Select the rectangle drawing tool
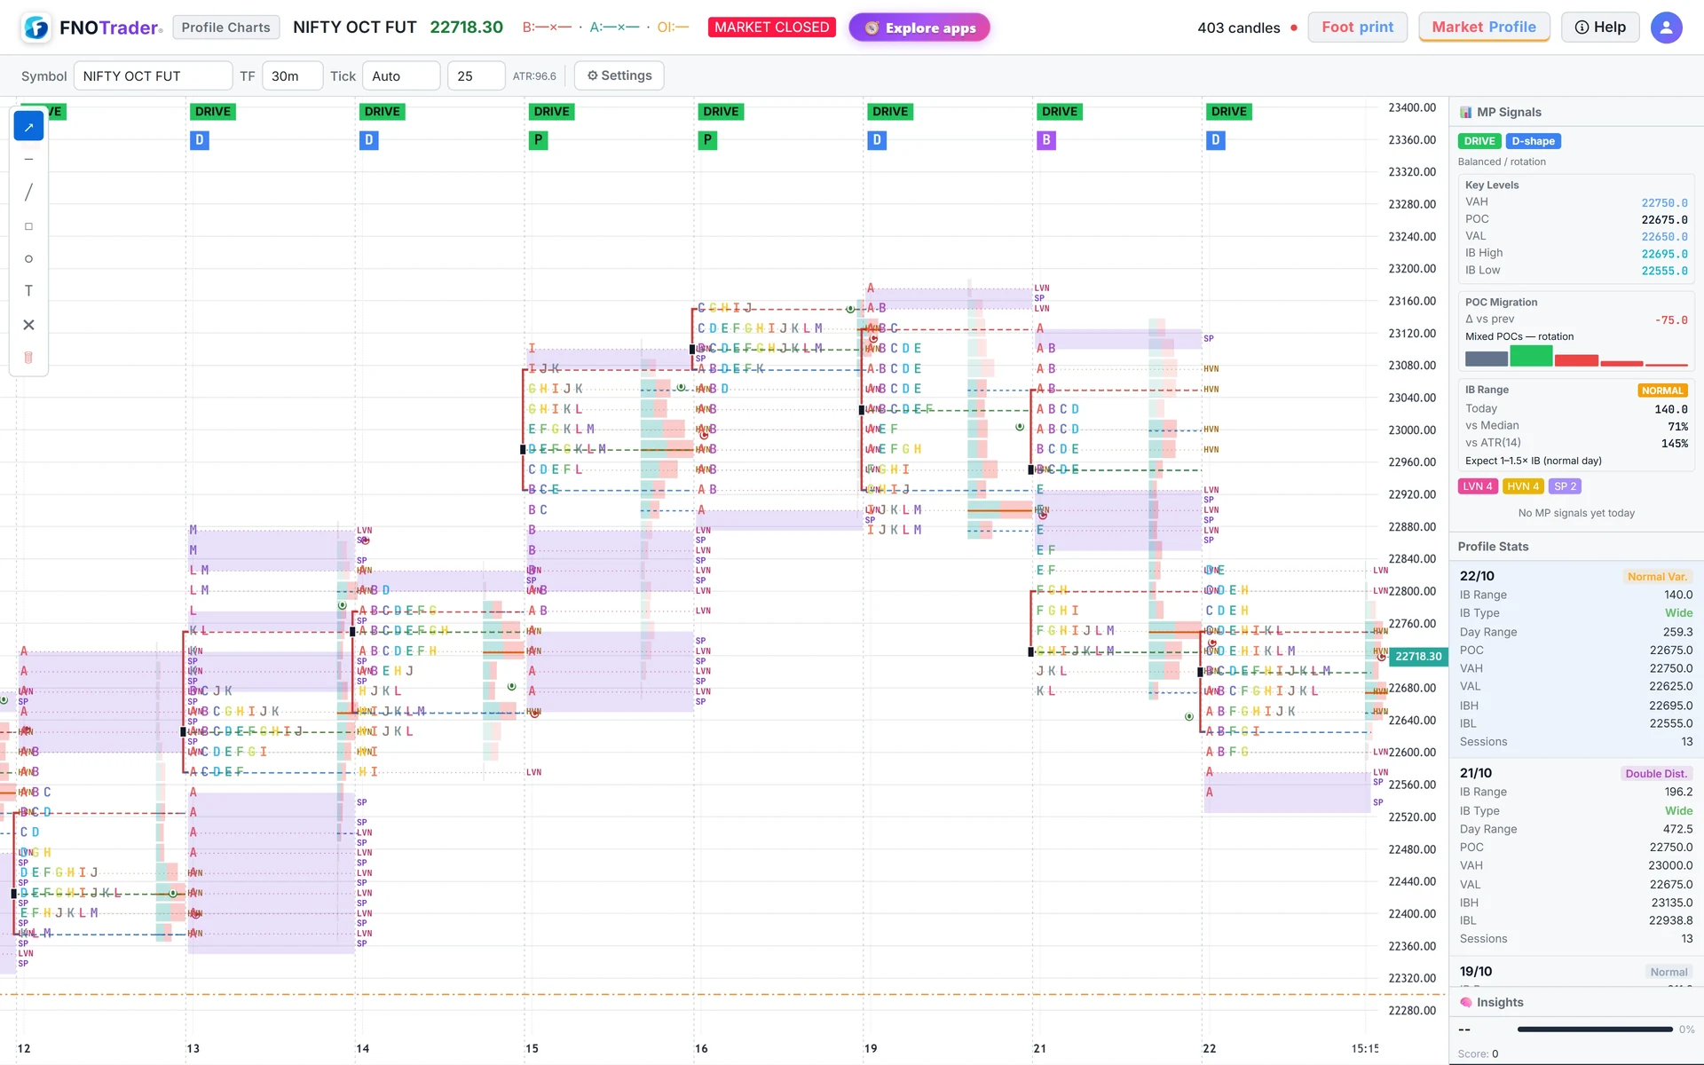 (28, 226)
